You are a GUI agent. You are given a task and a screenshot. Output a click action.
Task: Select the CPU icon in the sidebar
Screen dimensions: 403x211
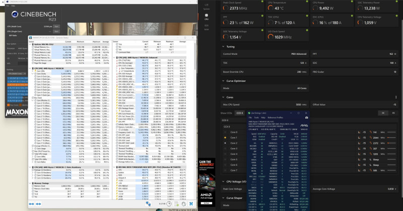[x=207, y=17]
